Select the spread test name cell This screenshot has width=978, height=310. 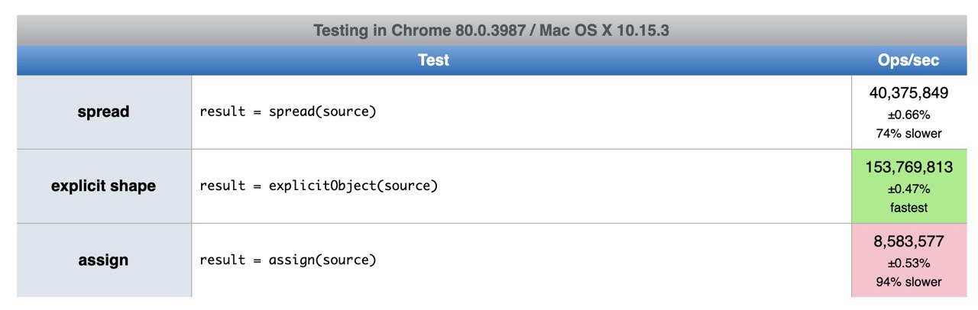tap(104, 111)
